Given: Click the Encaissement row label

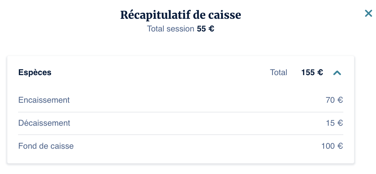Looking at the screenshot, I should pos(44,100).
